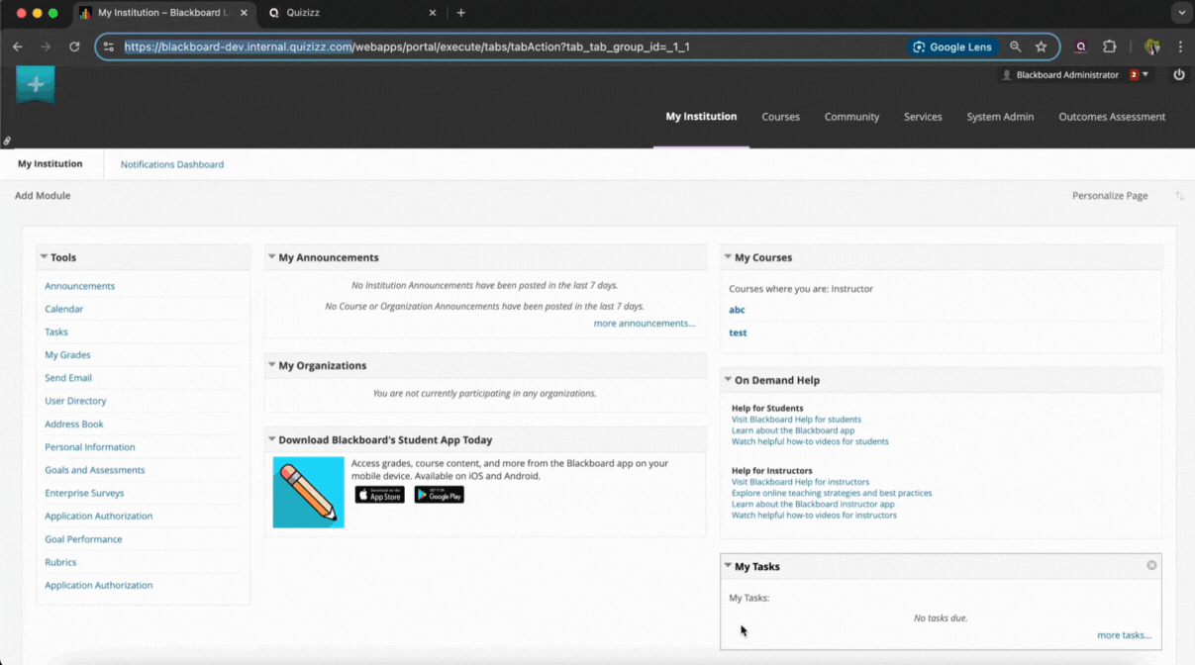Select the My Institution top navigation tab

click(x=701, y=117)
